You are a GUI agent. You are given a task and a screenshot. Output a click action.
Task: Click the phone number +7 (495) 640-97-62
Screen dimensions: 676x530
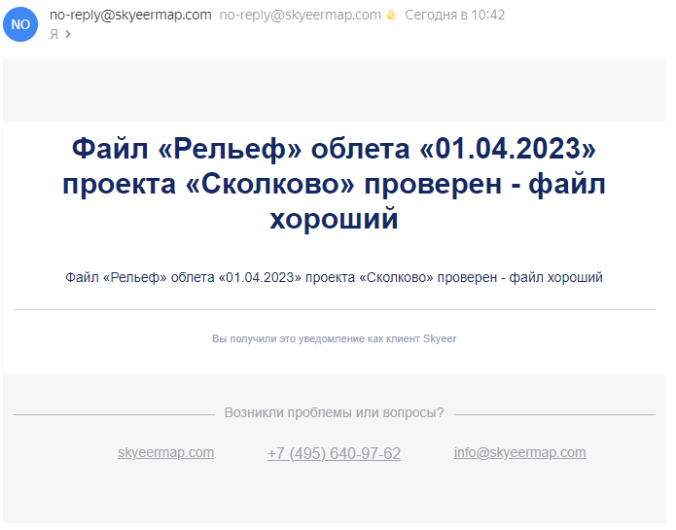[334, 454]
